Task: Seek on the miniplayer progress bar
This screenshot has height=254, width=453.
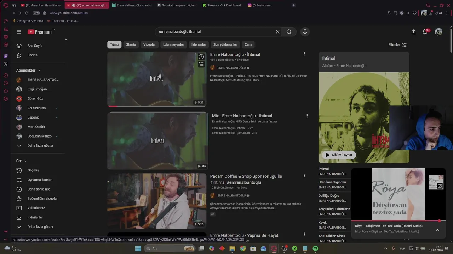Action: coord(398,221)
